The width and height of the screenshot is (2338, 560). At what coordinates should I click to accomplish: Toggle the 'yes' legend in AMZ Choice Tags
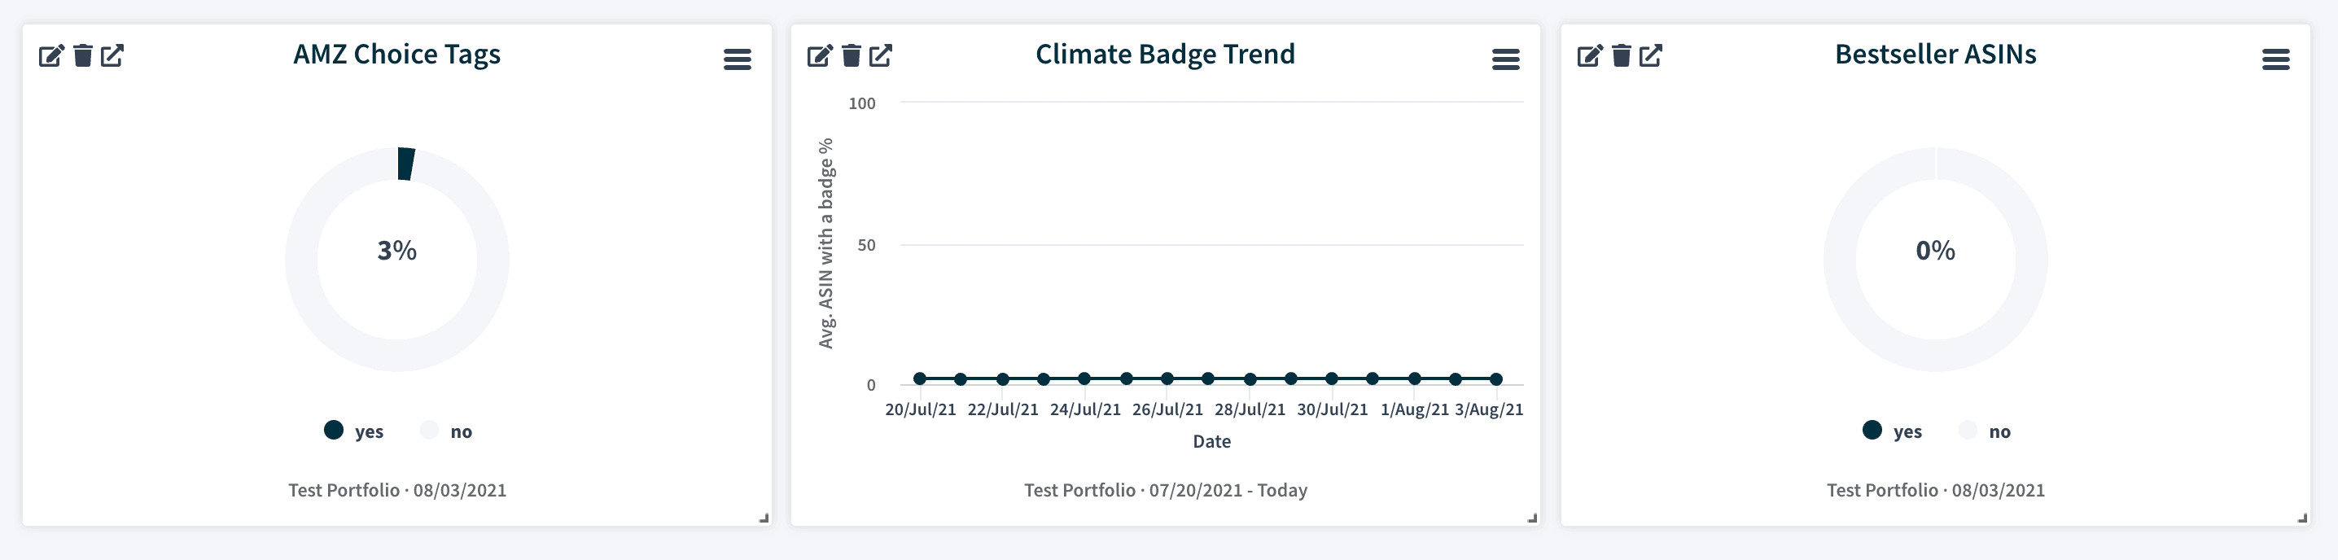coord(355,431)
